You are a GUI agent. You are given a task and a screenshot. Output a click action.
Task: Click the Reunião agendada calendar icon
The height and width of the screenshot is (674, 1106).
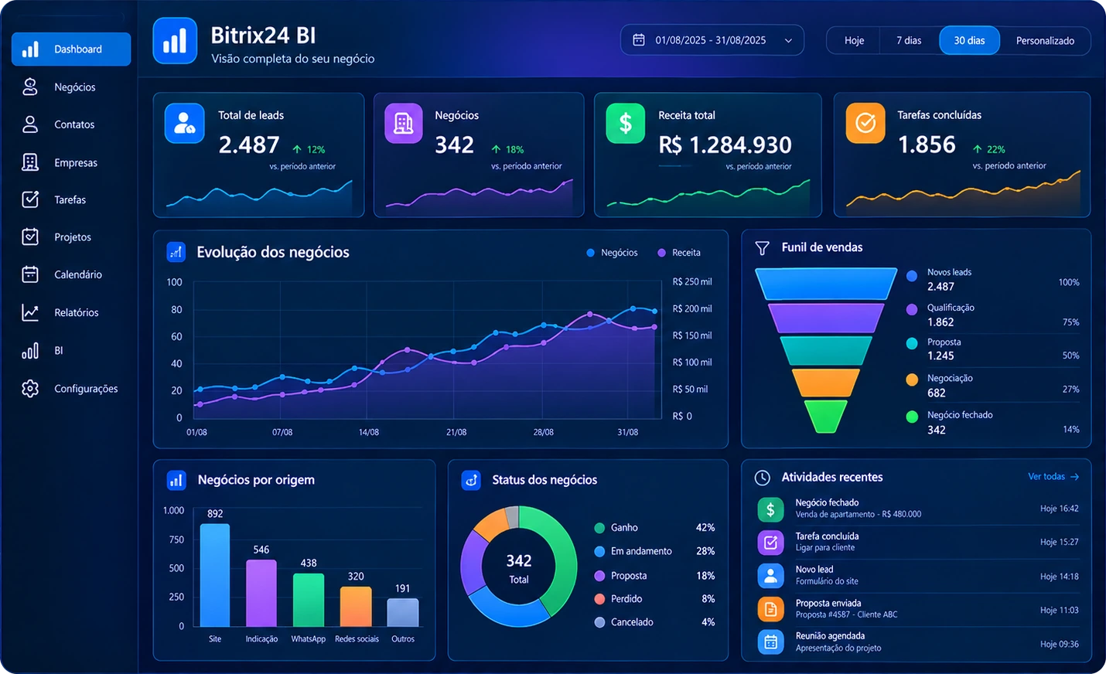coord(770,642)
